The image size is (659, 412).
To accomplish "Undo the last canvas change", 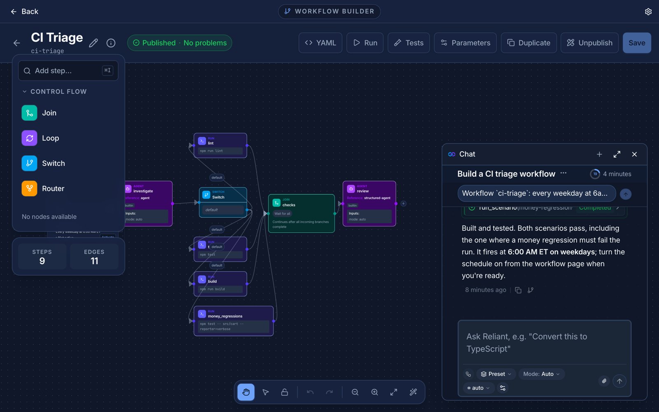I will [x=310, y=392].
